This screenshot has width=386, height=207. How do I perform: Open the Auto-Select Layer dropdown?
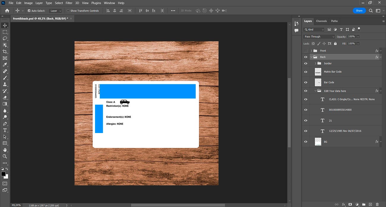[56, 11]
